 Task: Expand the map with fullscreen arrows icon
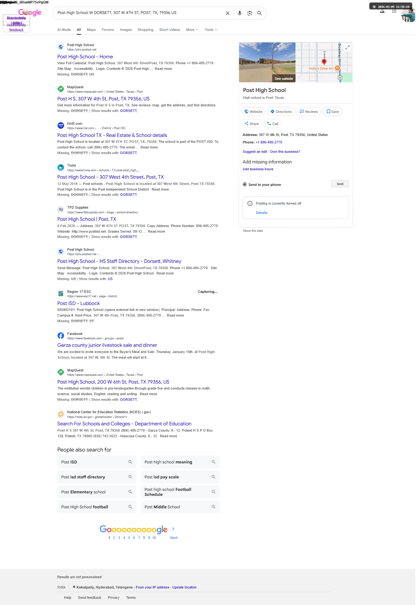pyautogui.click(x=347, y=47)
